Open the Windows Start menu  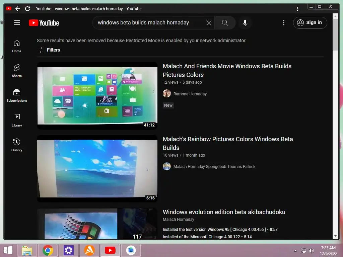pos(8,250)
